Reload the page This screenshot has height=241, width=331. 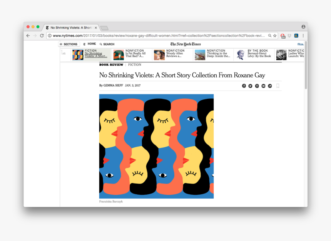coord(42,36)
